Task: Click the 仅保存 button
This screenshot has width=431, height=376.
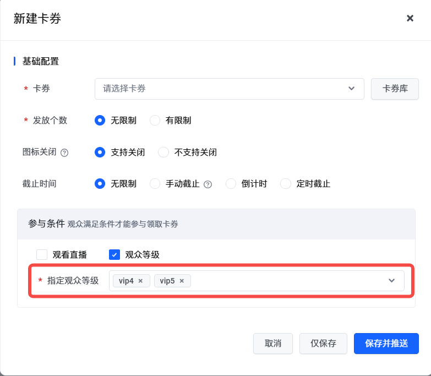Action: (x=323, y=344)
